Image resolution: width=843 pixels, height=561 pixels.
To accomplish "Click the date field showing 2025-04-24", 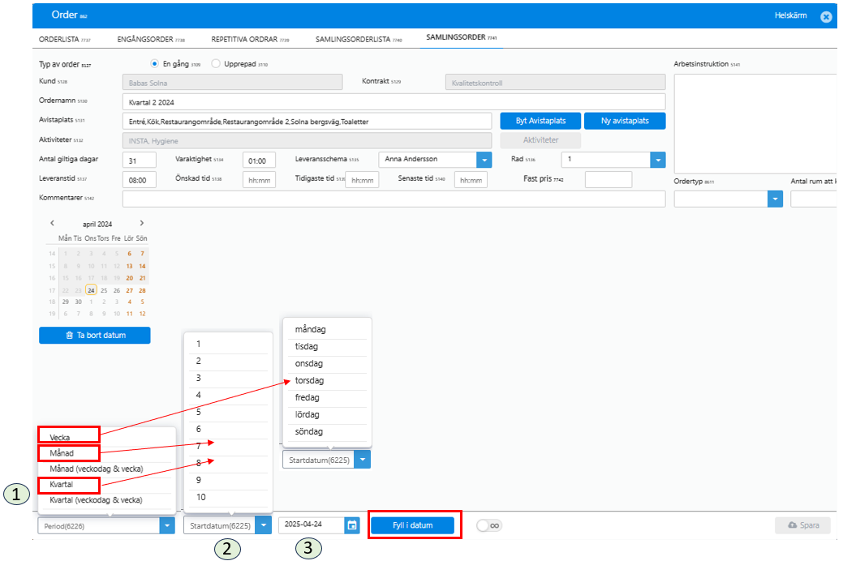I will coord(312,525).
